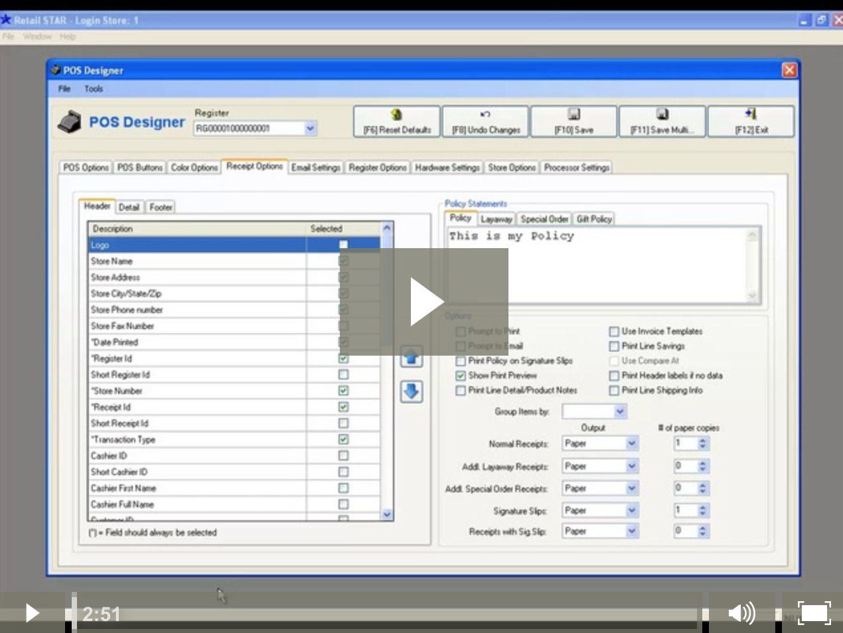Screen dimensions: 843x633
Task: Move selected field down with blue arrow
Action: coord(412,391)
